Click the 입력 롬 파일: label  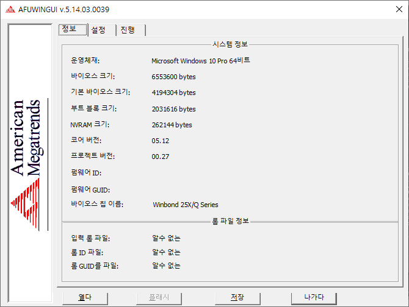(90, 238)
